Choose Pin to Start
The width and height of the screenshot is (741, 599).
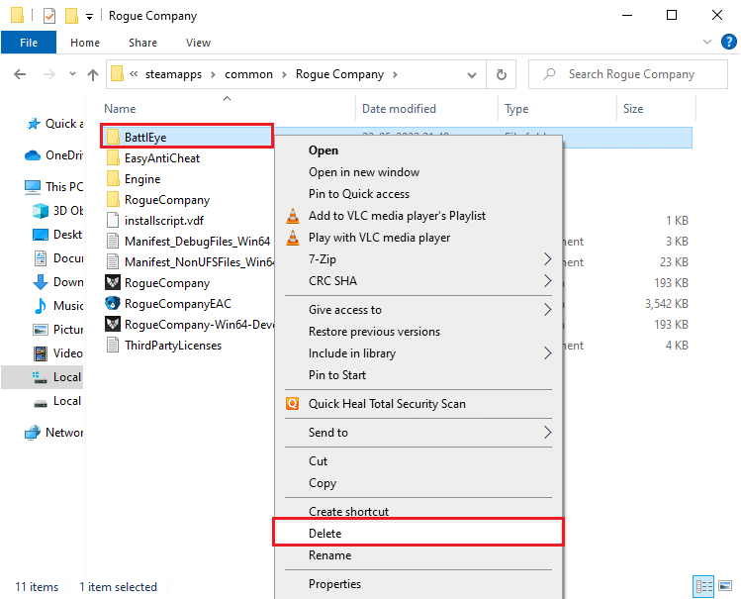[x=418, y=375]
